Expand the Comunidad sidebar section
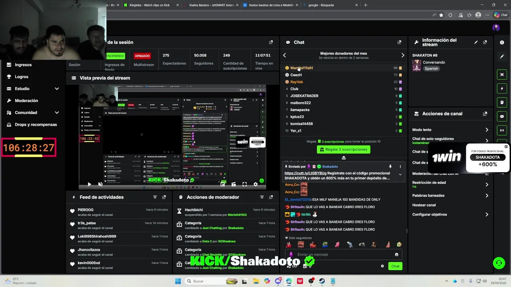Image resolution: width=511 pixels, height=287 pixels. (57, 112)
